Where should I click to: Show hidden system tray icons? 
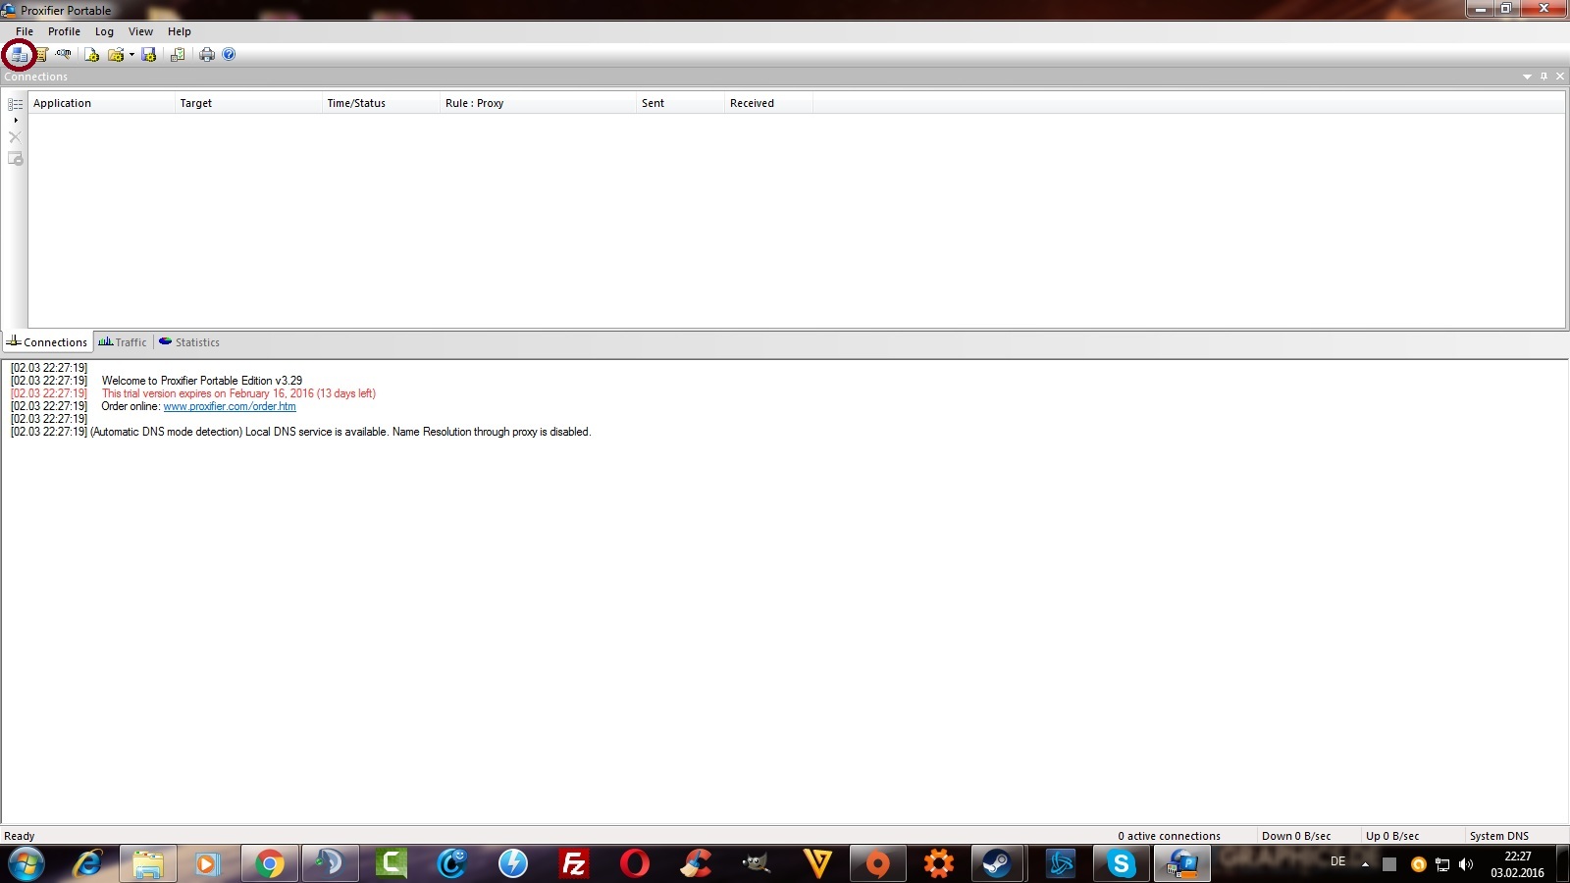click(x=1365, y=864)
